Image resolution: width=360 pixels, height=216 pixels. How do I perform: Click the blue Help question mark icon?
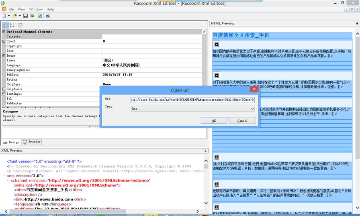point(48,16)
